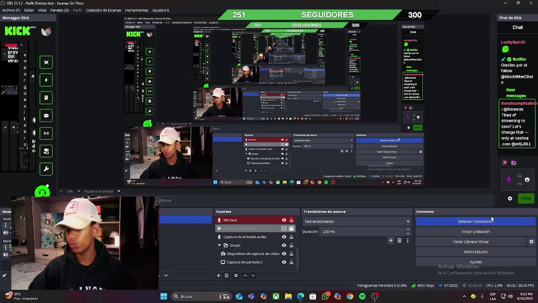Open the wrench tools icon in Kick sidebar
The image size is (538, 303).
click(x=46, y=169)
